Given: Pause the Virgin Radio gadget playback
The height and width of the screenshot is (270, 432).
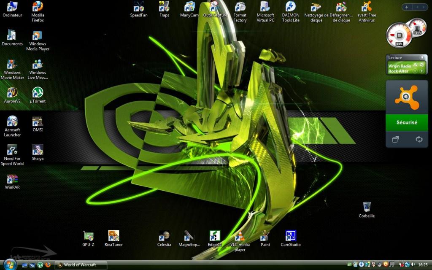Looking at the screenshot, I should click(x=422, y=57).
